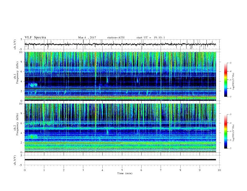Click the "10" kHz tick on ch.2 frequency axis
247x191 pixels.
click(x=21, y=104)
